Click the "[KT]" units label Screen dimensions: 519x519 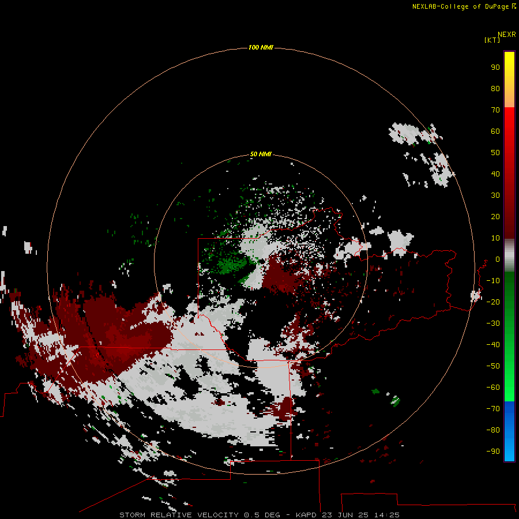492,40
